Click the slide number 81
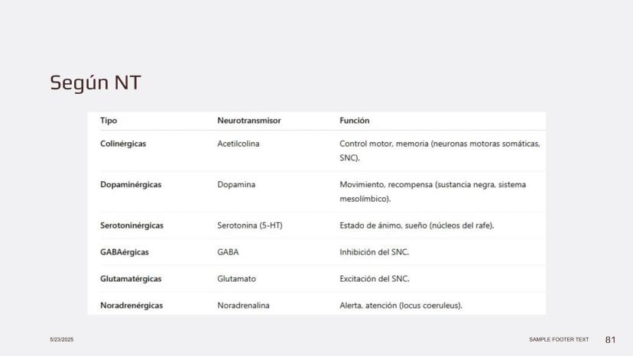This screenshot has height=356, width=633. (610, 339)
